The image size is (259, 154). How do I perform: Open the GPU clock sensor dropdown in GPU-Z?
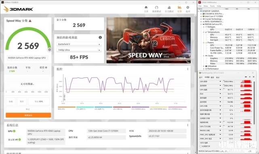(x=220, y=81)
